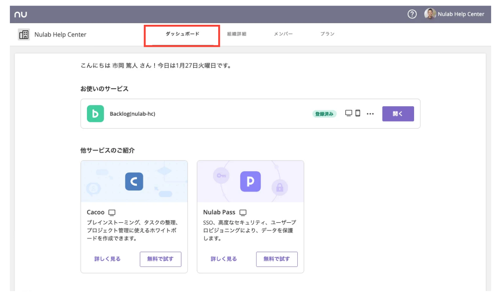
Task: Click monitor icon beside Nulab Pass title
Action: pyautogui.click(x=243, y=213)
